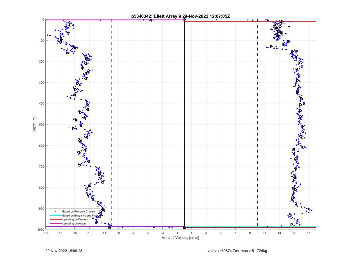Click depth axis tick label "500"
The height and width of the screenshot is (258, 349).
point(41,124)
